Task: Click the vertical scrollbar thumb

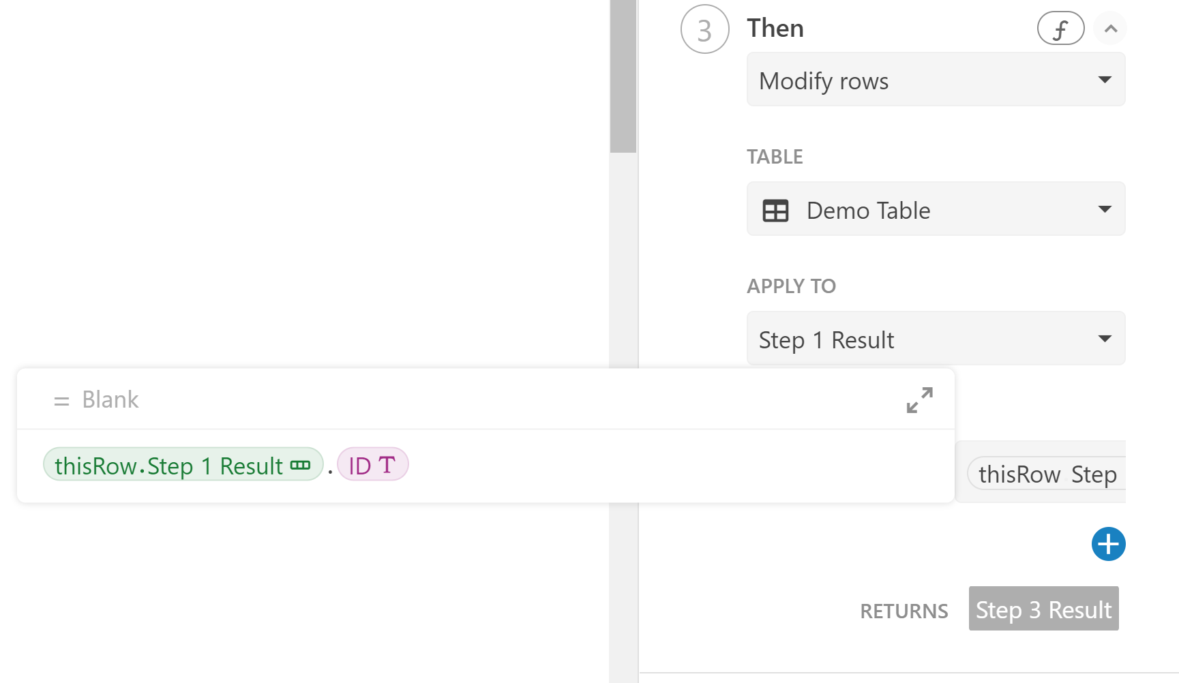Action: pos(621,75)
